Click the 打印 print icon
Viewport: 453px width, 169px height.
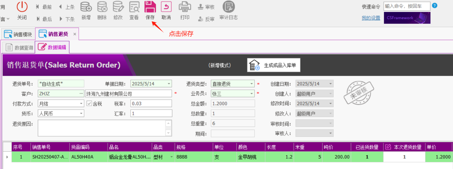pos(185,7)
